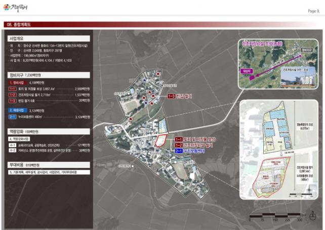325x230 pixels.
Task: Click the blue 2. 재생사업 category label
Action: (18, 110)
